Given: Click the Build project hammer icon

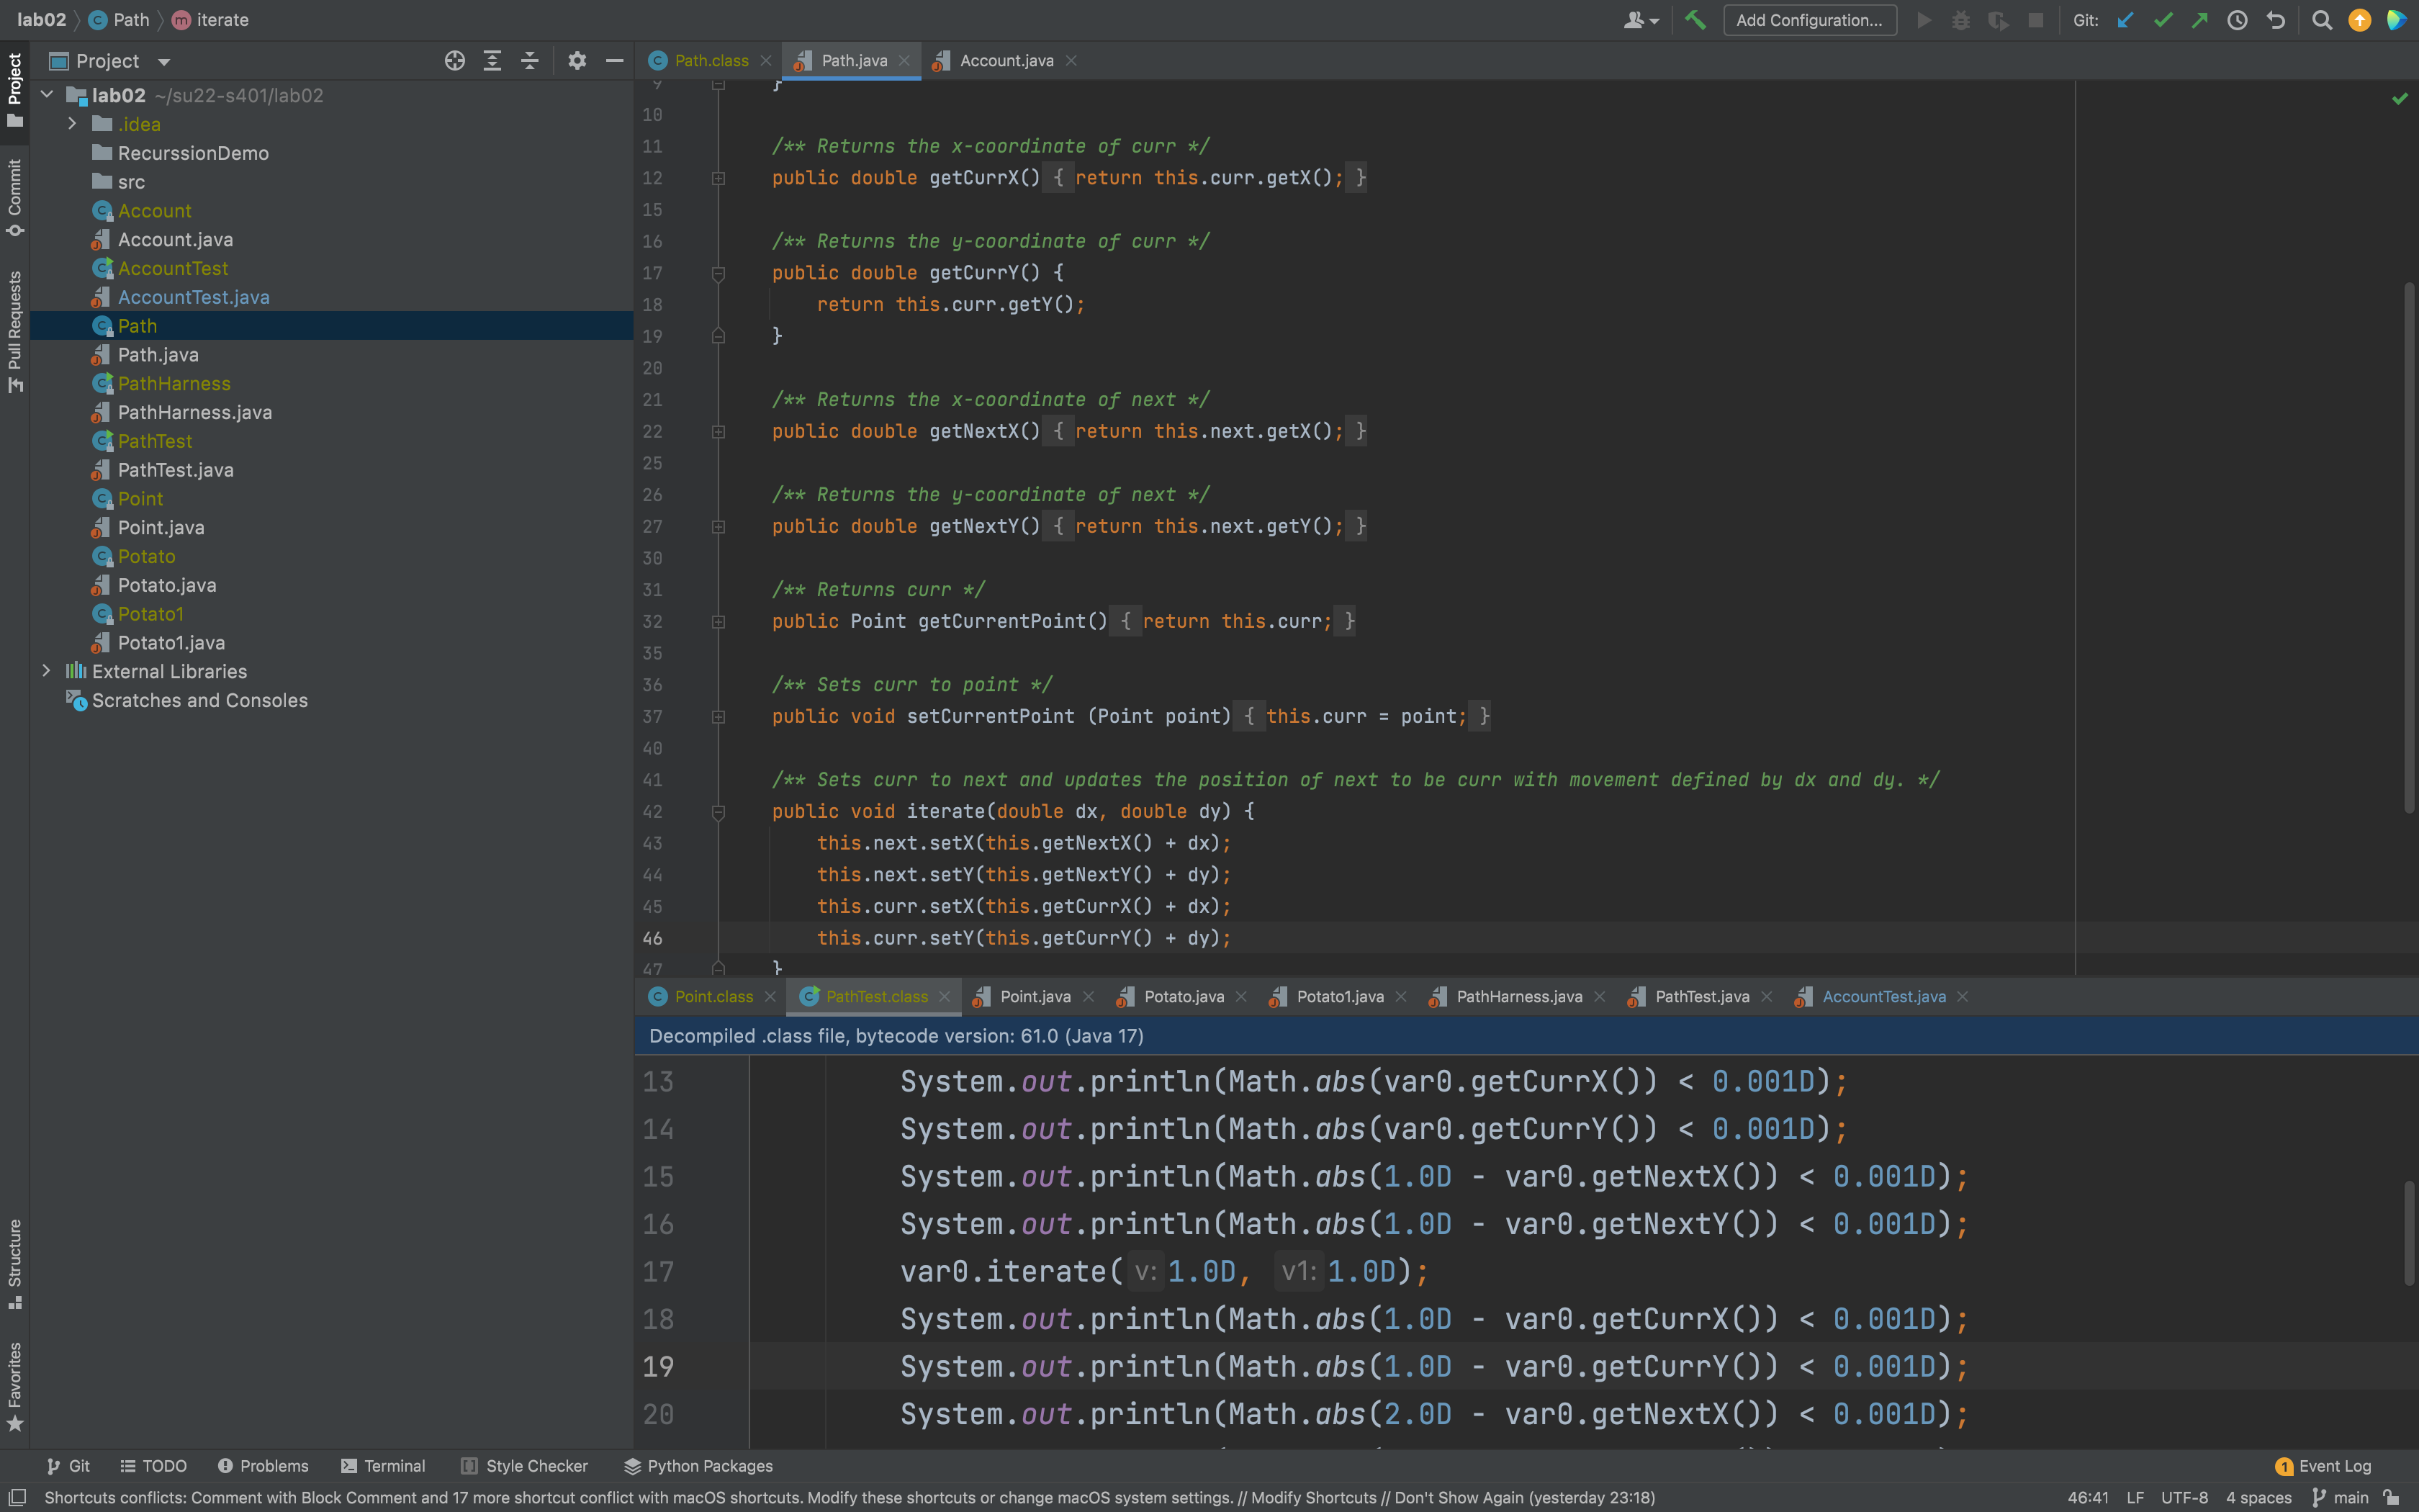Looking at the screenshot, I should (x=1695, y=20).
